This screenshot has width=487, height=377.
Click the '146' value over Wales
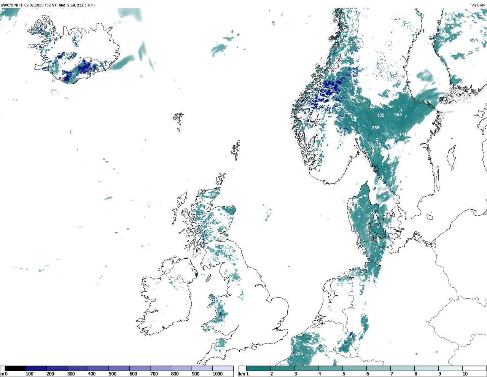(x=221, y=318)
